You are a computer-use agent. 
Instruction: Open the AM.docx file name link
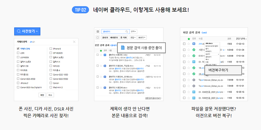click(x=202, y=44)
